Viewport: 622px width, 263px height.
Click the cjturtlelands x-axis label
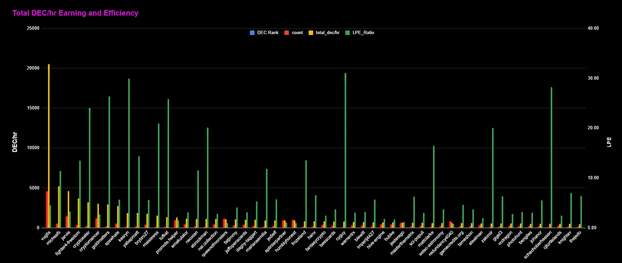coord(553,240)
